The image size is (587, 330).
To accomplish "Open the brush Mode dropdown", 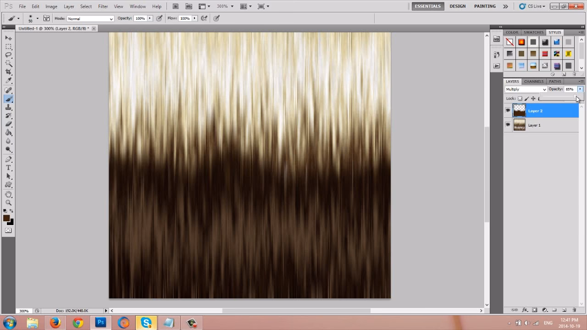I will click(x=90, y=19).
